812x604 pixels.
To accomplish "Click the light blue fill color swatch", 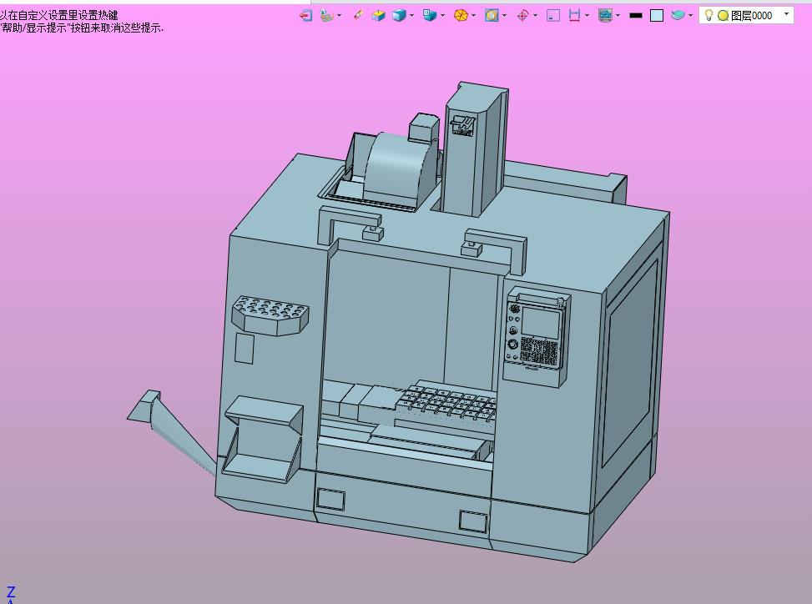I will pyautogui.click(x=657, y=16).
